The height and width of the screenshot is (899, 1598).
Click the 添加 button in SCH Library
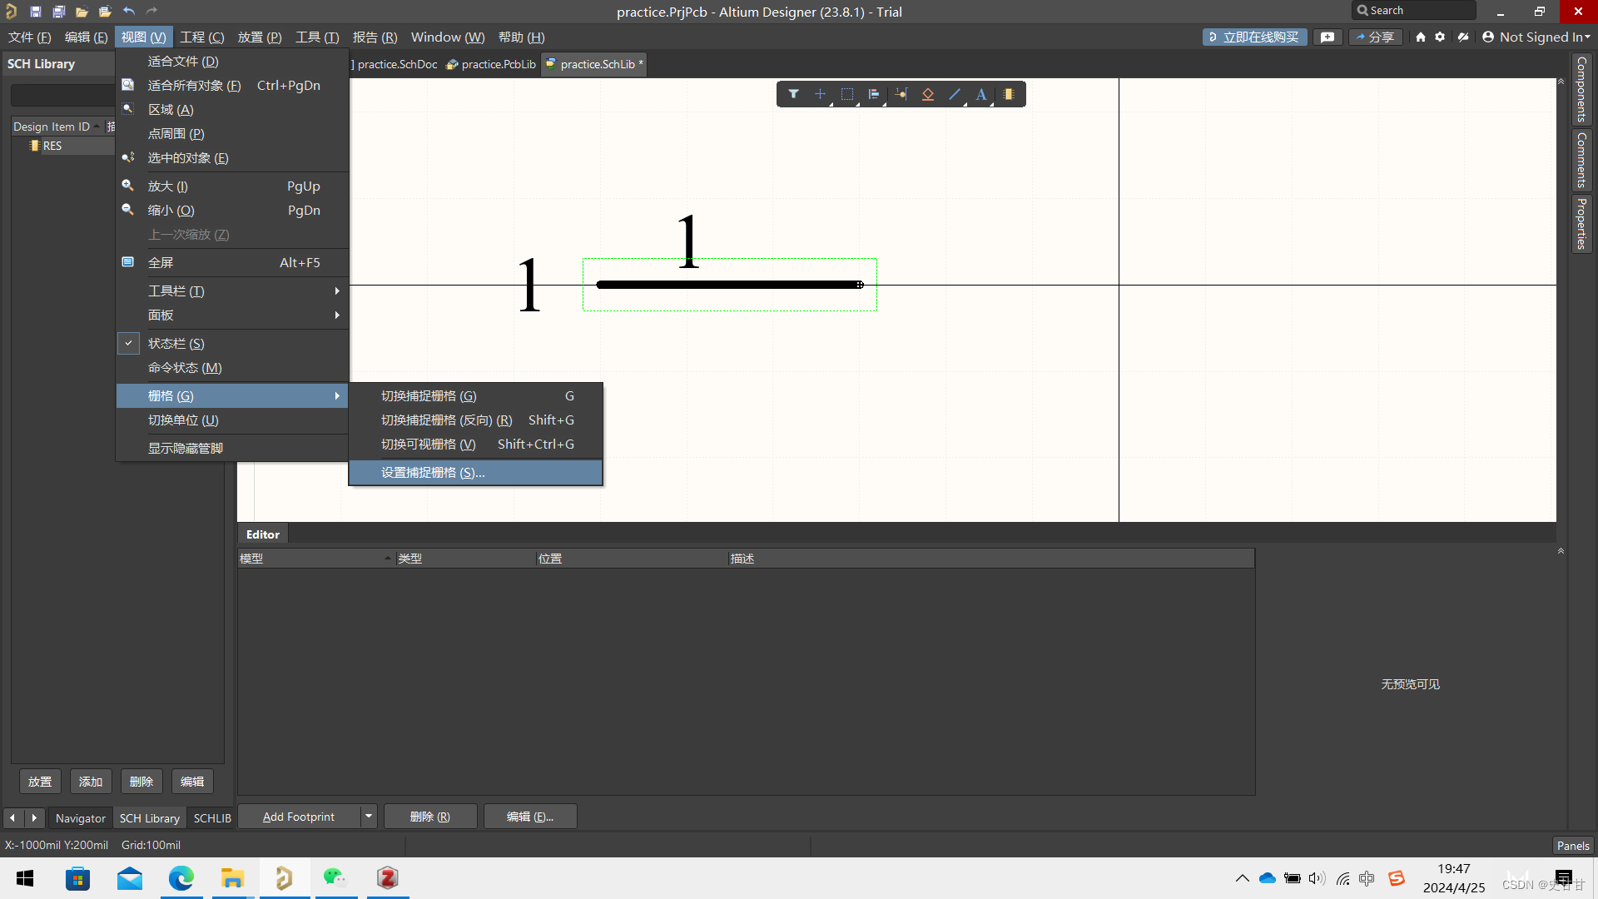(x=91, y=782)
